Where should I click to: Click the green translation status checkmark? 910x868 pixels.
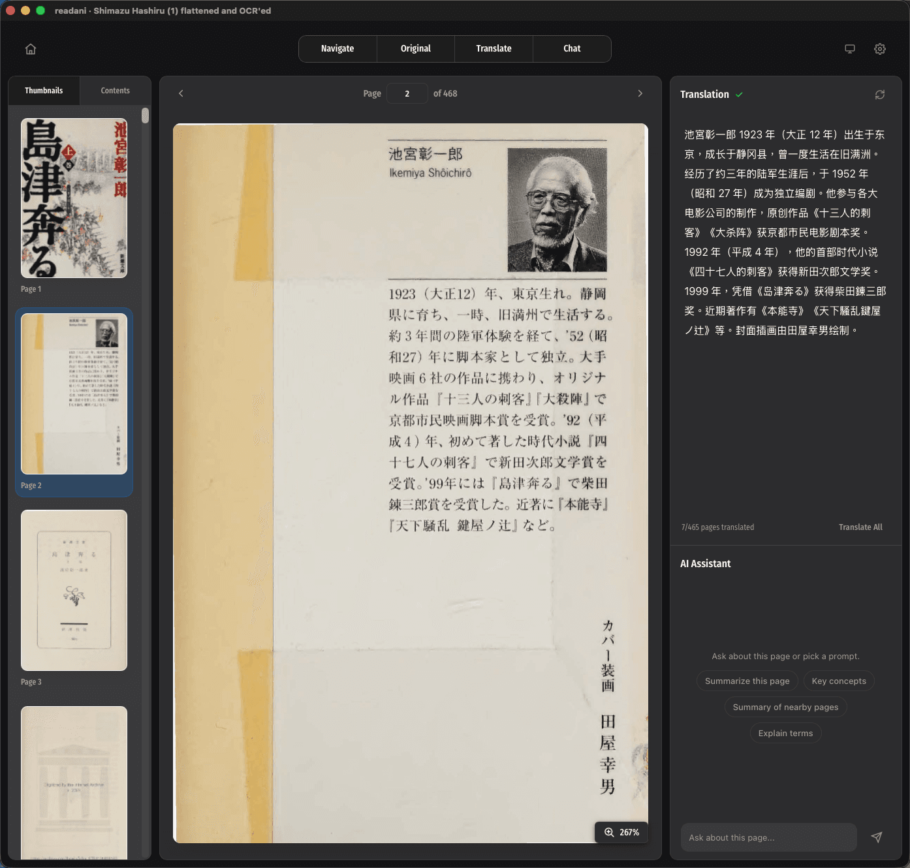pyautogui.click(x=739, y=95)
